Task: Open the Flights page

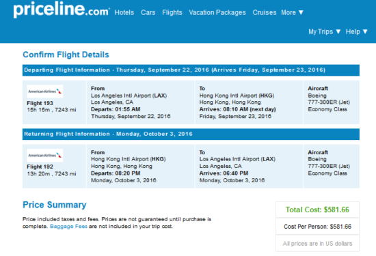Action: pos(172,12)
